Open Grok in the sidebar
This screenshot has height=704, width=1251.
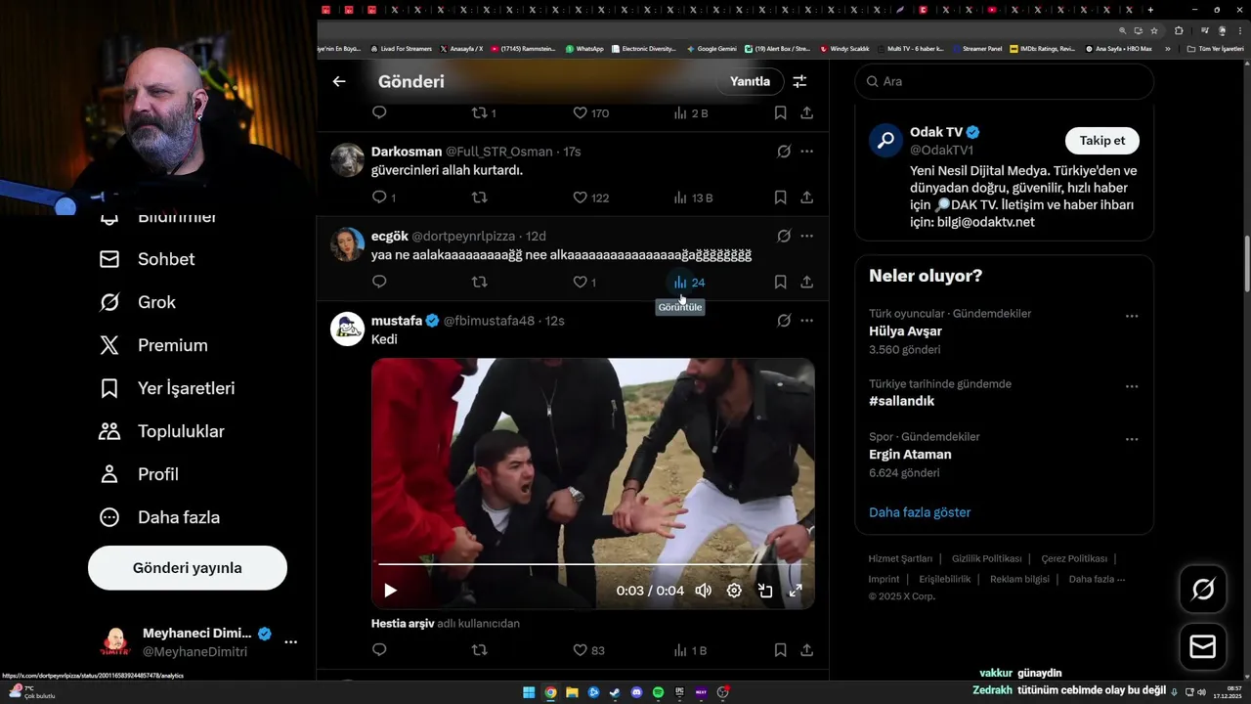coord(138,302)
